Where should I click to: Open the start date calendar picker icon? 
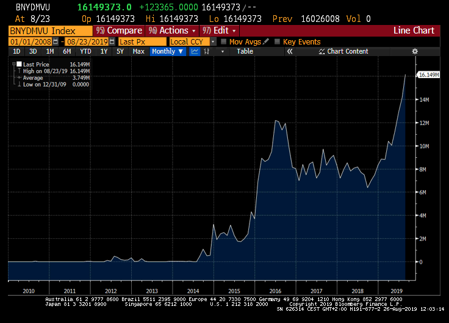pyautogui.click(x=56, y=41)
